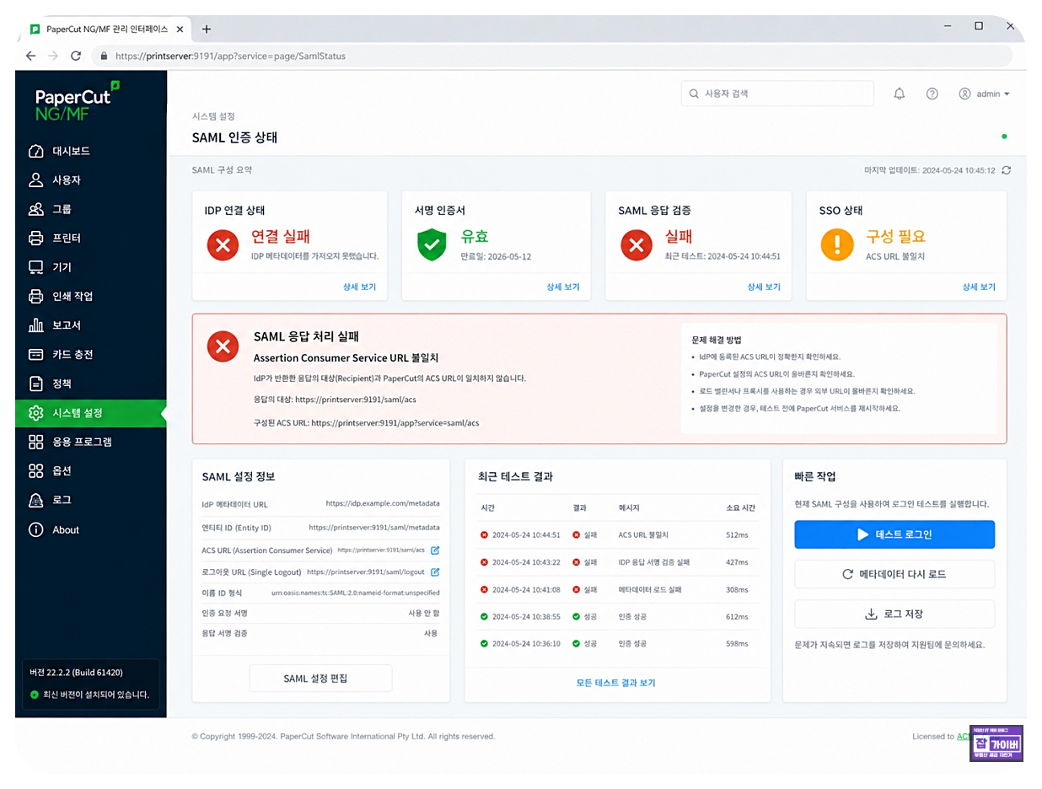This screenshot has width=1042, height=789.
Task: Click the refresh icon beside 마지막 업데이트
Action: pyautogui.click(x=1006, y=170)
